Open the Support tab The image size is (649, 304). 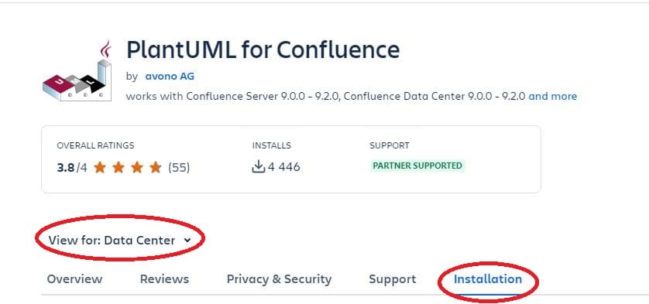[393, 279]
